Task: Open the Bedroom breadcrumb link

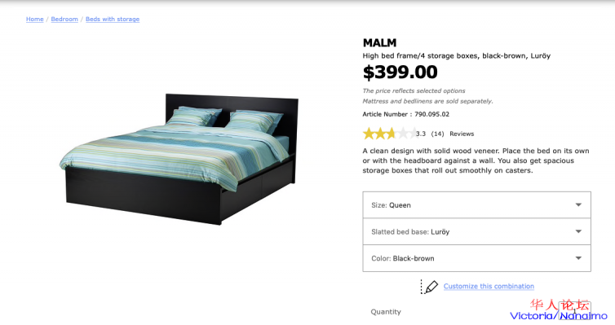Action: [x=64, y=20]
